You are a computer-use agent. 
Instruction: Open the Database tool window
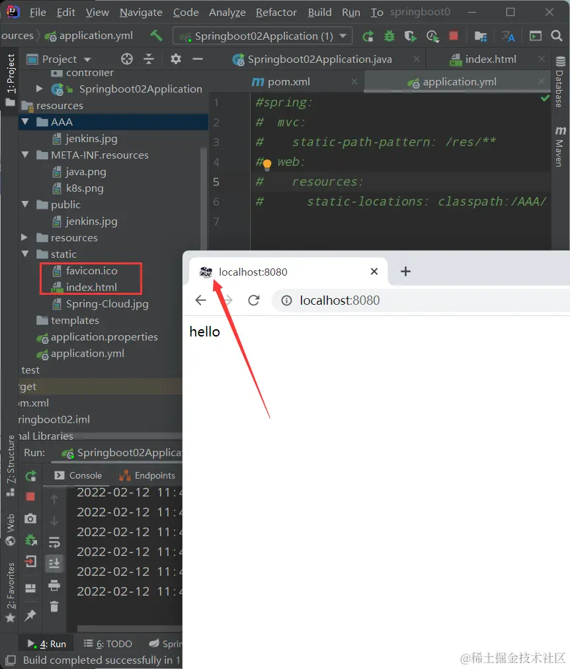point(560,81)
